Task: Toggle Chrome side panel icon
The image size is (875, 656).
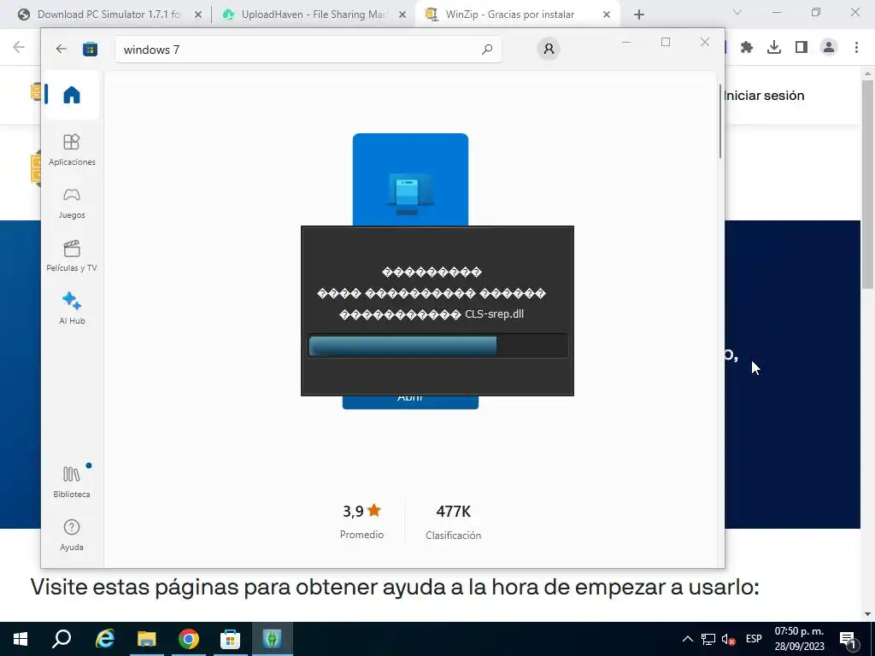Action: 802,48
